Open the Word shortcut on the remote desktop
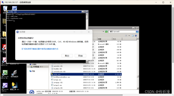The image size is (174, 96). tap(14, 8)
